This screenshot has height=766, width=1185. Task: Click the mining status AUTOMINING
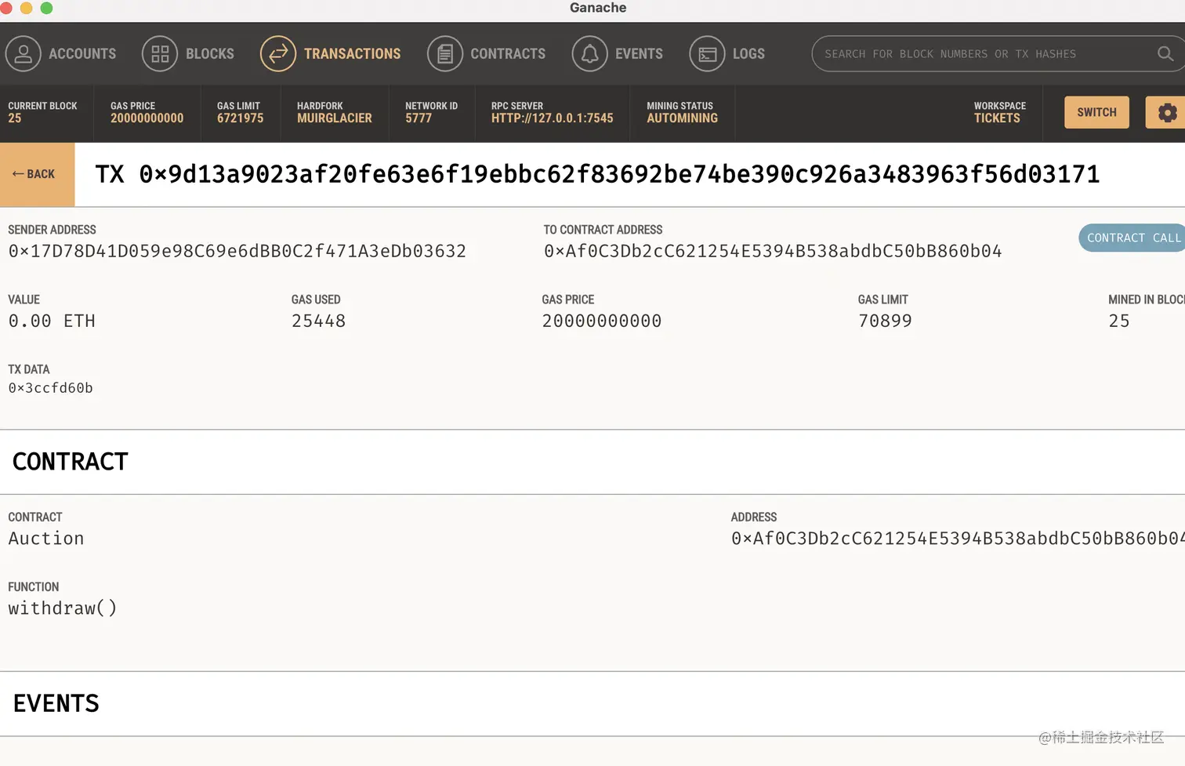tap(683, 118)
